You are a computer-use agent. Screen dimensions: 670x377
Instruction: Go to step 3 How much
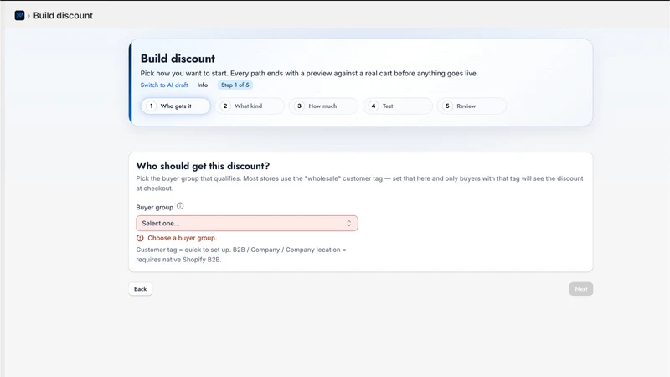[x=323, y=106]
